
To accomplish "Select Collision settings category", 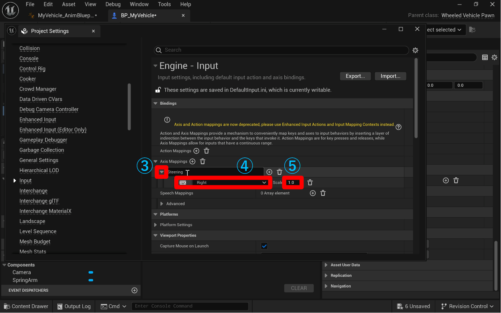I will coord(30,49).
